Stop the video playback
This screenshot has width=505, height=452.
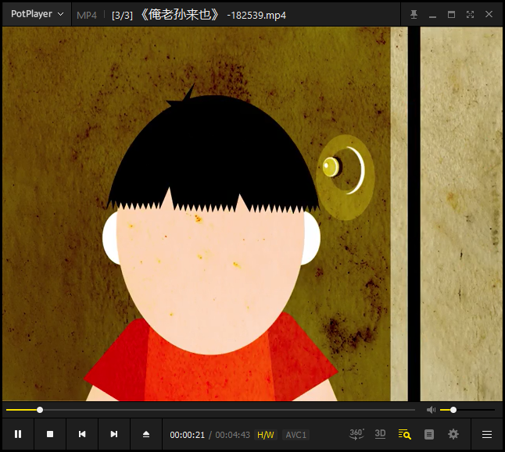coord(50,434)
